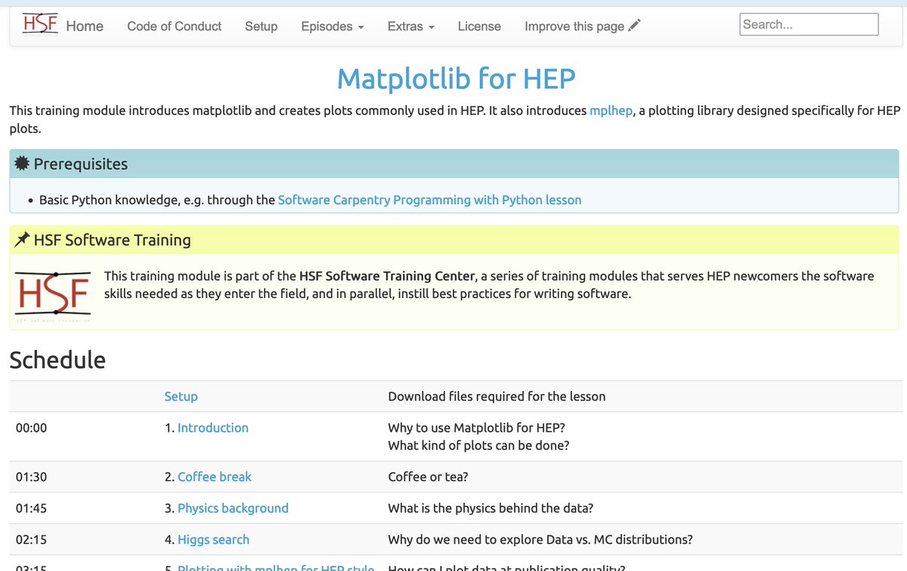The image size is (907, 571).
Task: Open the Episodes dropdown menu
Action: pyautogui.click(x=333, y=26)
